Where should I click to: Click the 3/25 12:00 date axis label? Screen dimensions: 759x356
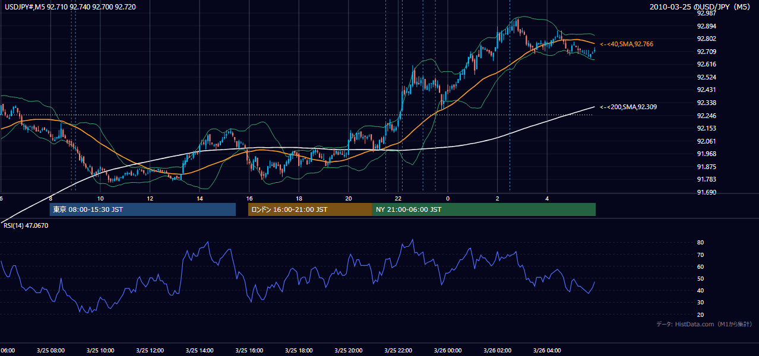tap(150, 351)
